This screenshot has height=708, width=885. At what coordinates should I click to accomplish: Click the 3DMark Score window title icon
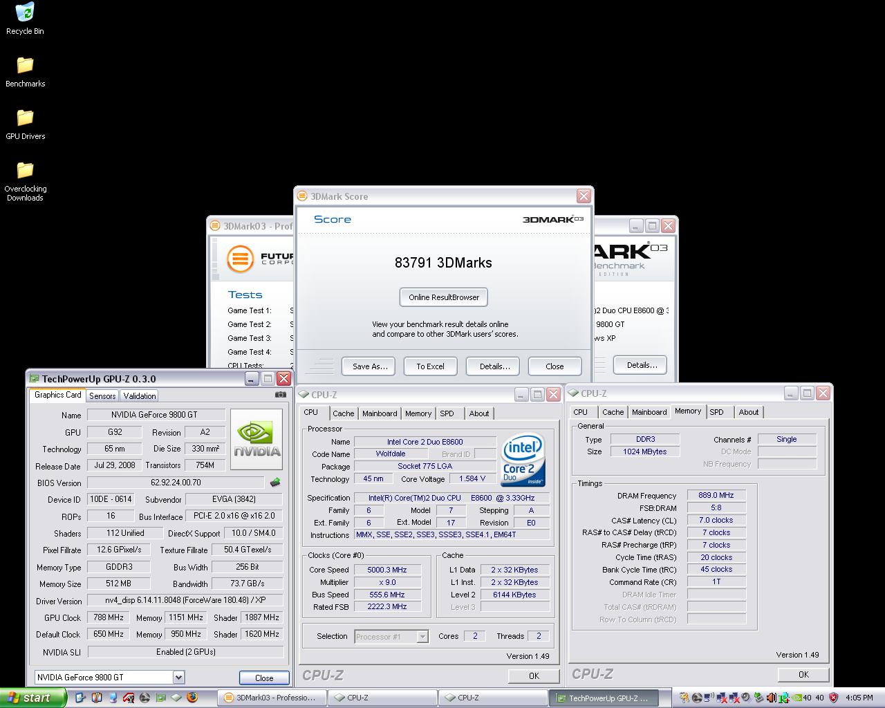(x=302, y=196)
